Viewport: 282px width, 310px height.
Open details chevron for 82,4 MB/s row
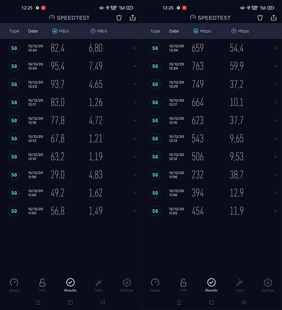tap(135, 48)
